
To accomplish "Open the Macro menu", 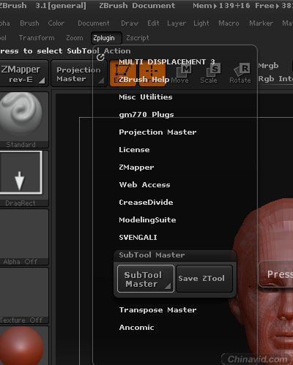I will tap(229, 23).
